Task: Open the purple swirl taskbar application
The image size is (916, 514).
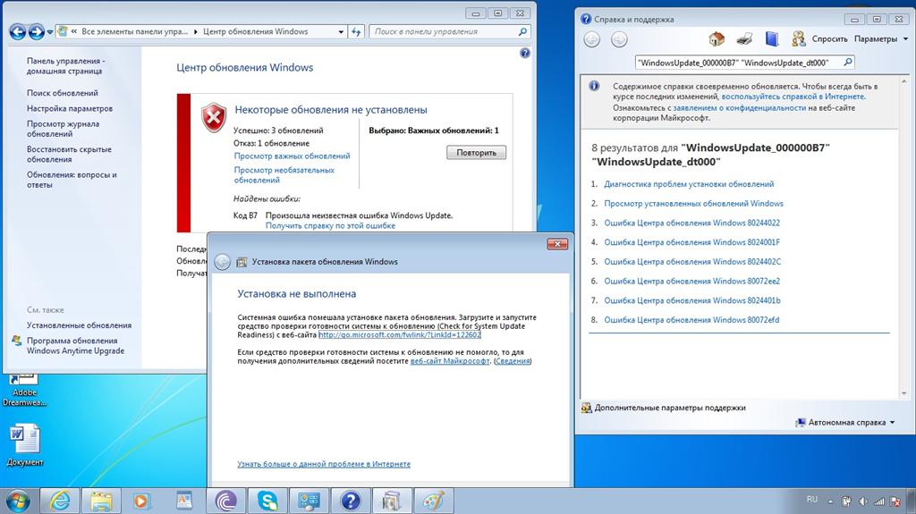Action: coord(225,501)
